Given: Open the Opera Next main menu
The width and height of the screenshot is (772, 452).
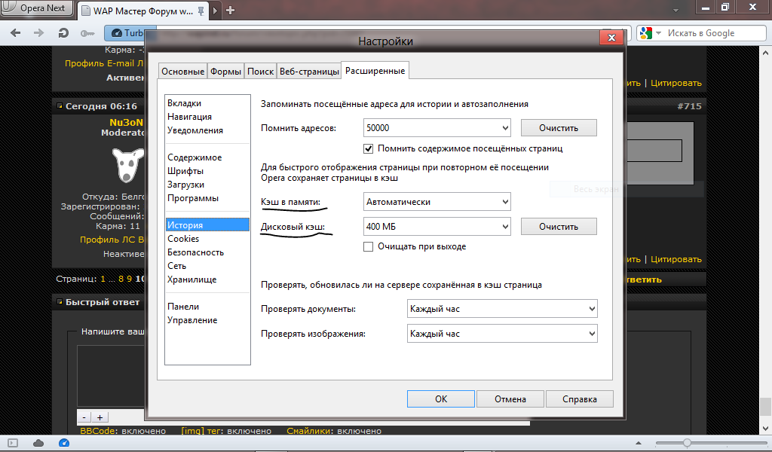Looking at the screenshot, I should click(x=38, y=9).
